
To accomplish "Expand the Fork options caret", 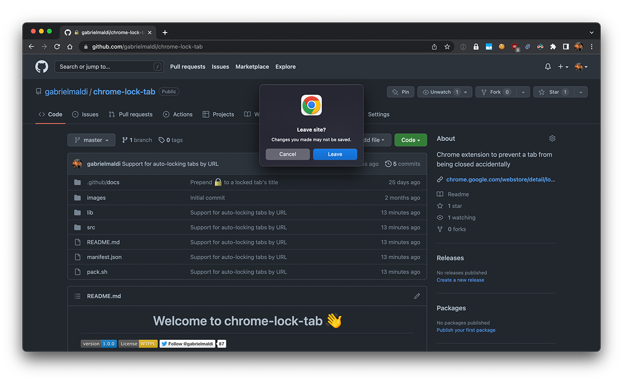I will pos(523,91).
